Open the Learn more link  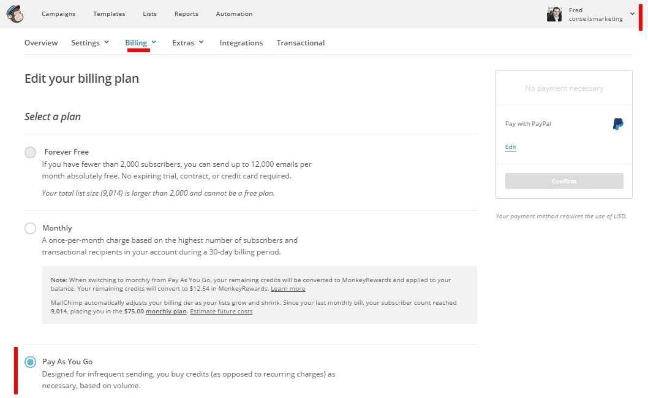[288, 289]
